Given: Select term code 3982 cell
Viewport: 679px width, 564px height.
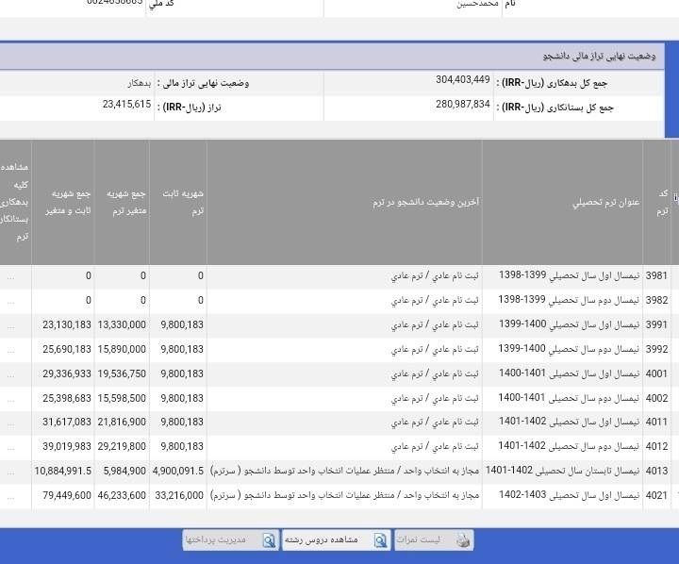Looking at the screenshot, I should tap(656, 300).
